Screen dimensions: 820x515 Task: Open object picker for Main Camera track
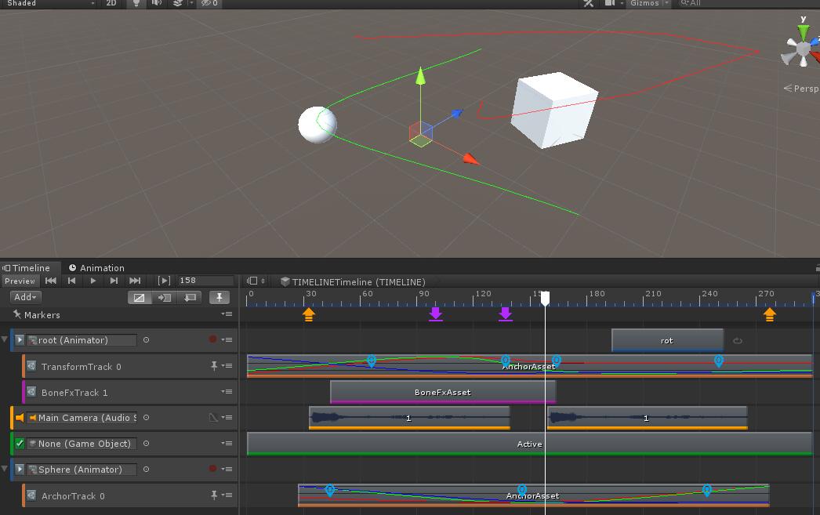[x=146, y=417]
